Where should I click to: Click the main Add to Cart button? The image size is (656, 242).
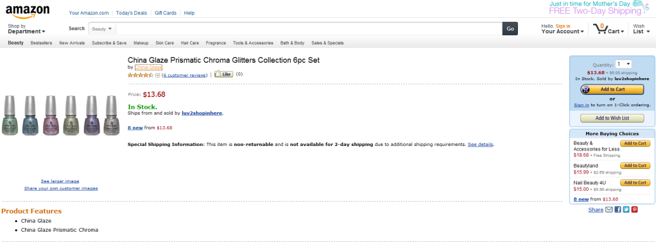point(612,89)
